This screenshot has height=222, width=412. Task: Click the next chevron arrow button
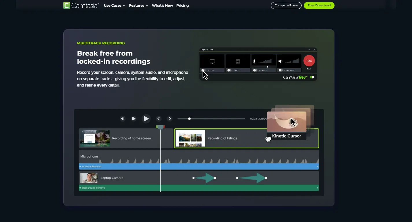(170, 119)
